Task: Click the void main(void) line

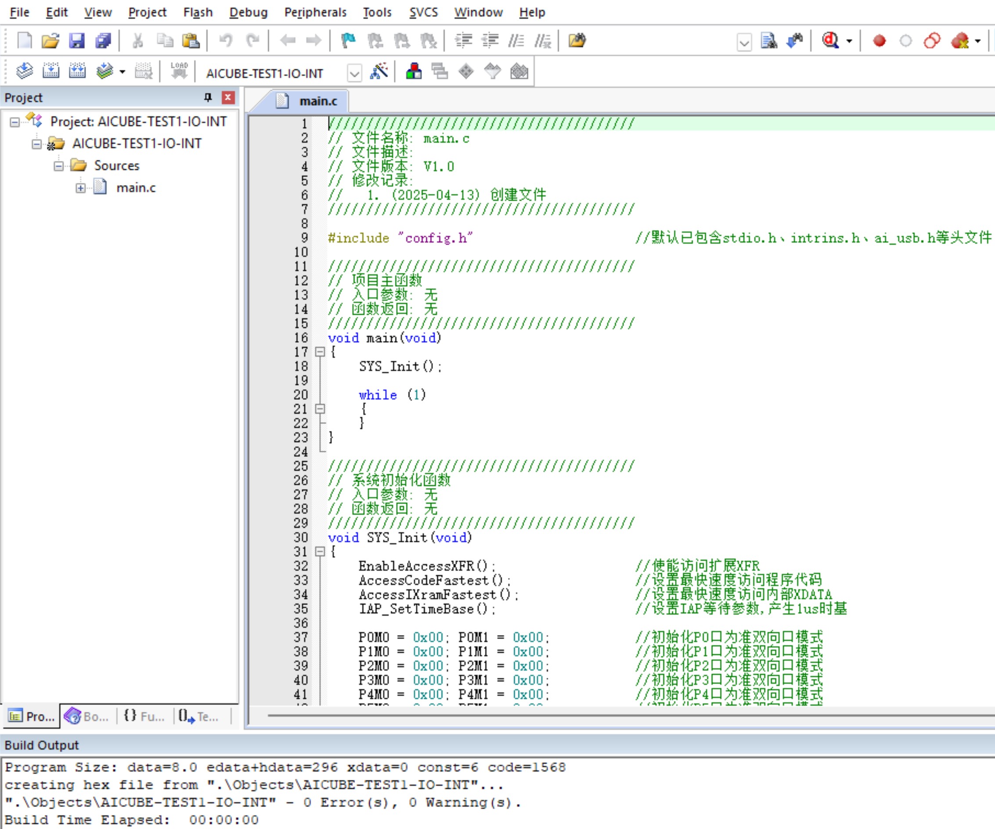Action: (384, 338)
